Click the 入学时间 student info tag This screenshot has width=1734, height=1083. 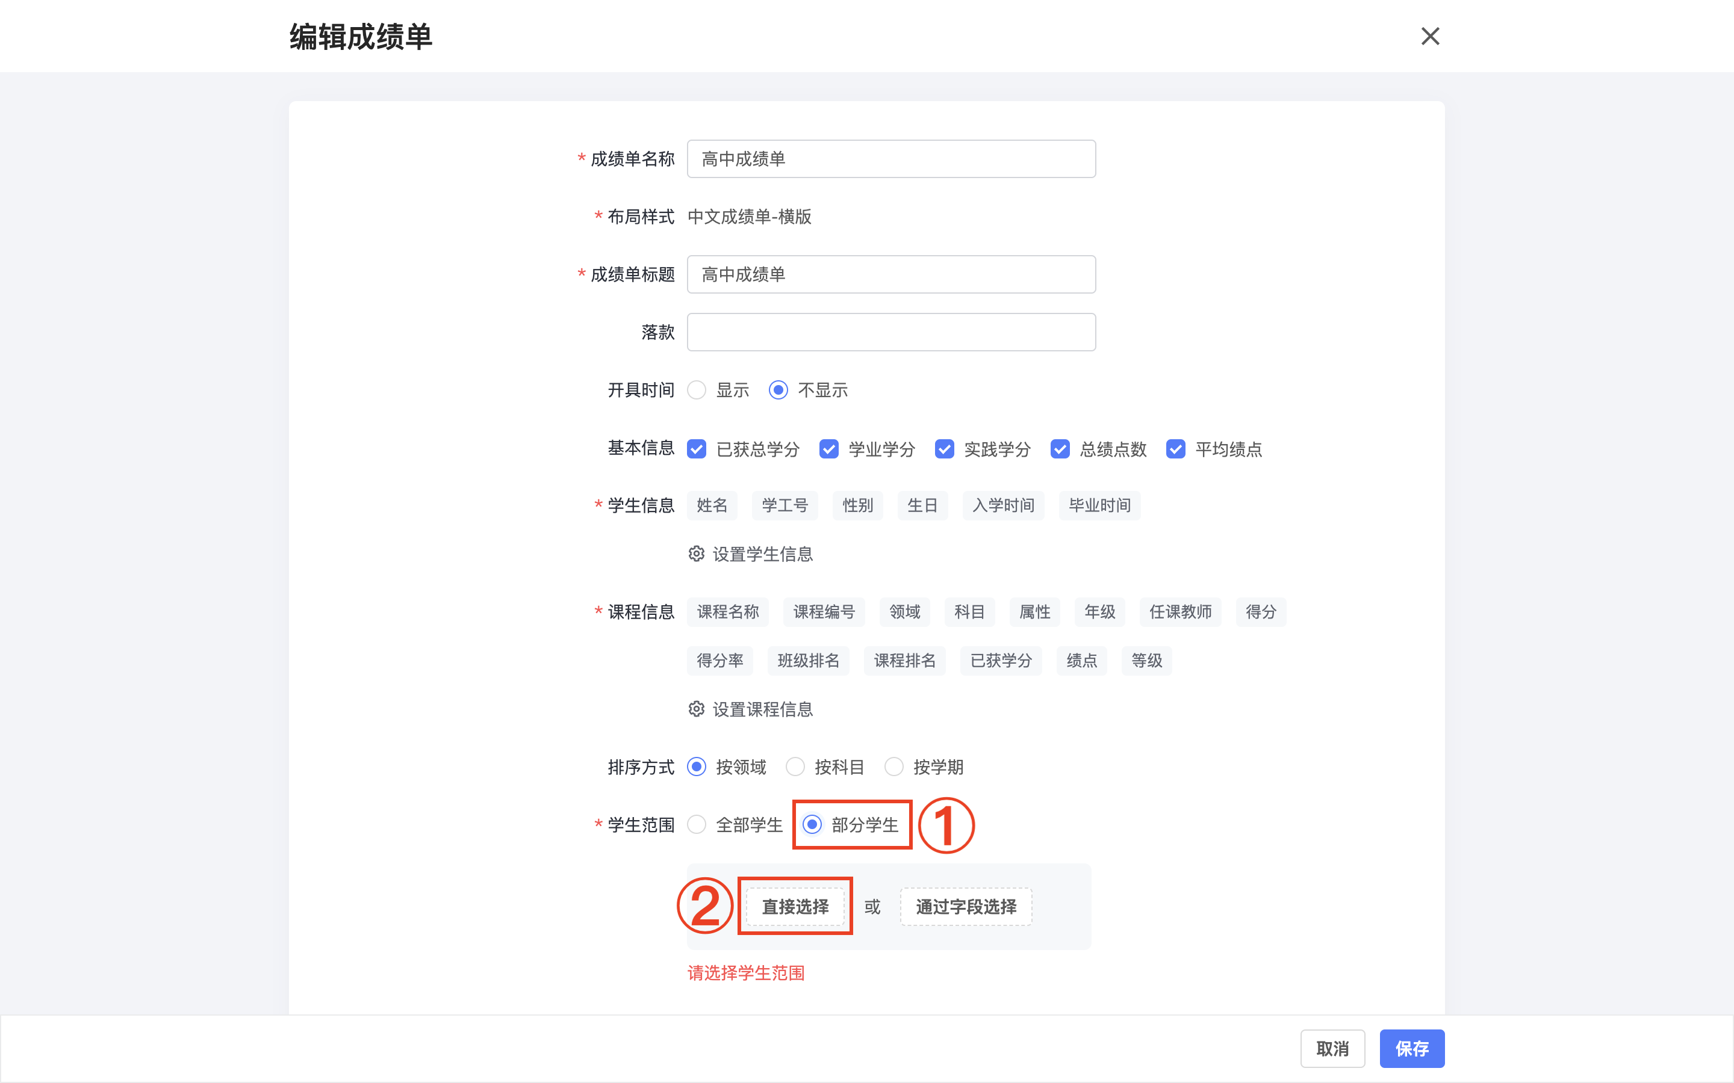pos(1003,505)
